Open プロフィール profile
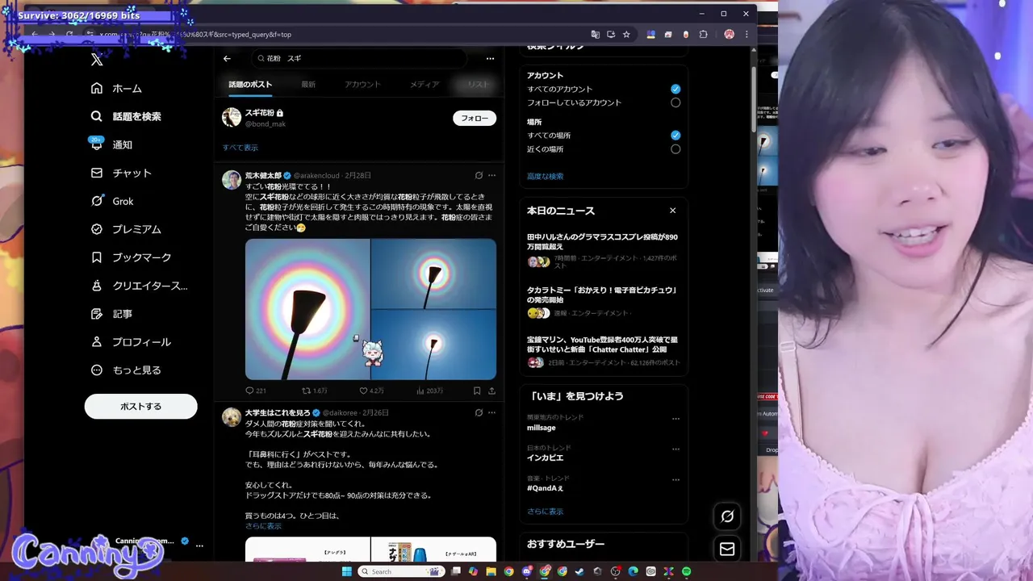 point(131,342)
